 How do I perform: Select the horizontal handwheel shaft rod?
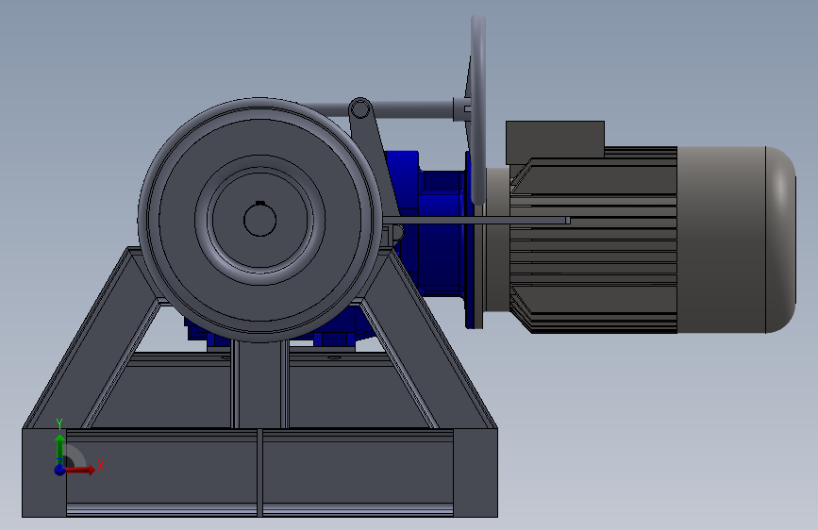click(x=383, y=110)
